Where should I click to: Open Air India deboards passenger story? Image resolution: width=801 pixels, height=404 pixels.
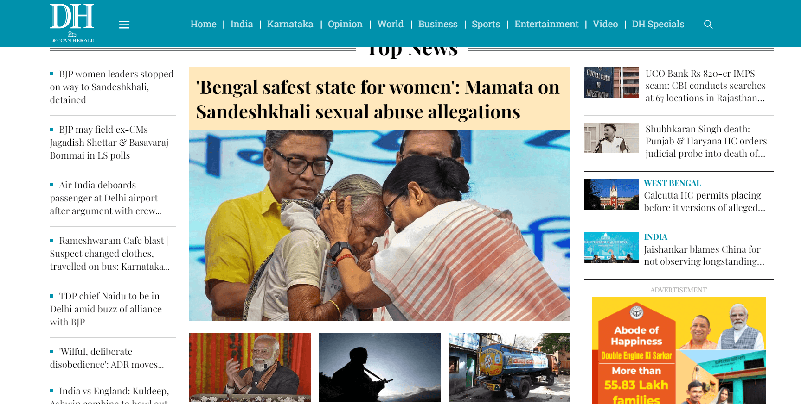click(106, 198)
